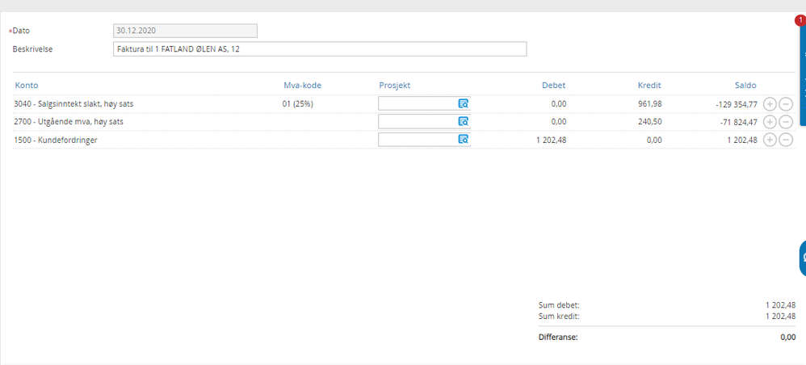Click the Differanse total 0,00
Image resolution: width=806 pixels, height=365 pixels.
[x=787, y=338]
